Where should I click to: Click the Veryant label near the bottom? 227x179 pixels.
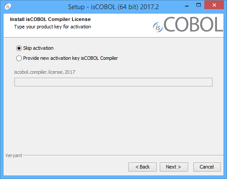coord(14,155)
